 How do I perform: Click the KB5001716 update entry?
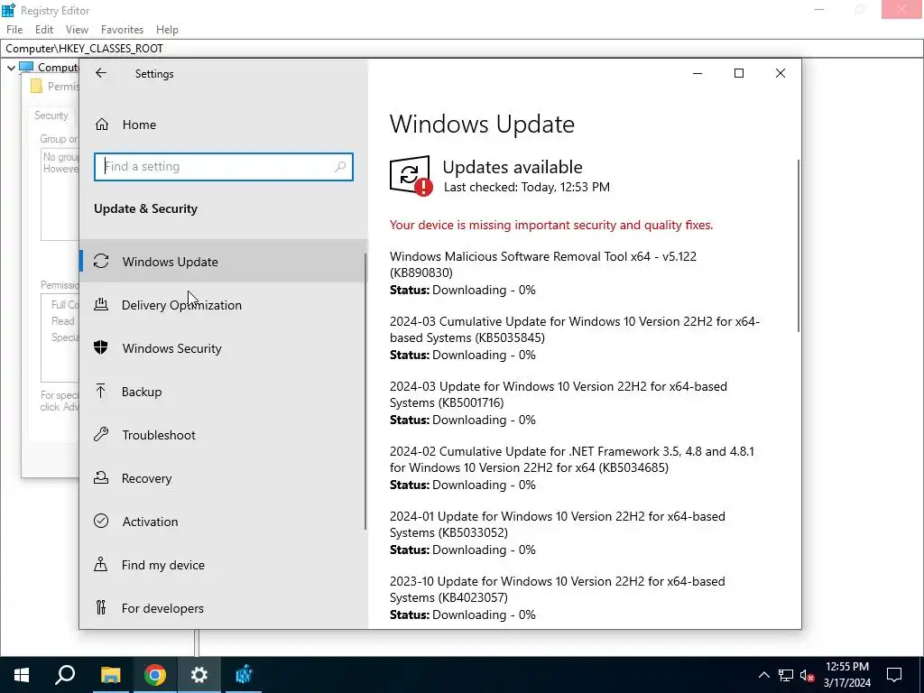pyautogui.click(x=558, y=402)
